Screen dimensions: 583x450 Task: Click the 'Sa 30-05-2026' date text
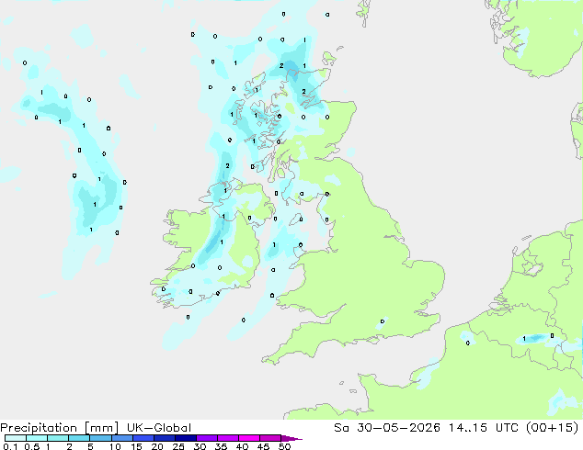pyautogui.click(x=387, y=428)
